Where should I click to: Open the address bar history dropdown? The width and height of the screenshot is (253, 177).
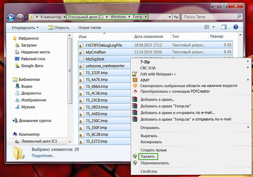tap(170, 17)
